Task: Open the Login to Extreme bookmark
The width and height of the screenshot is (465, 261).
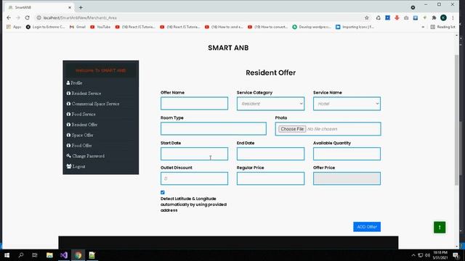Action: pyautogui.click(x=45, y=27)
